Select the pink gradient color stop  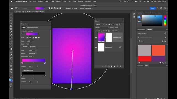(22, 63)
